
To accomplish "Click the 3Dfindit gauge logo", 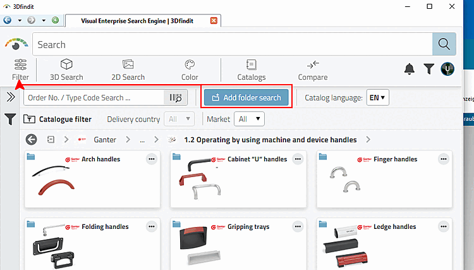I will pos(16,44).
